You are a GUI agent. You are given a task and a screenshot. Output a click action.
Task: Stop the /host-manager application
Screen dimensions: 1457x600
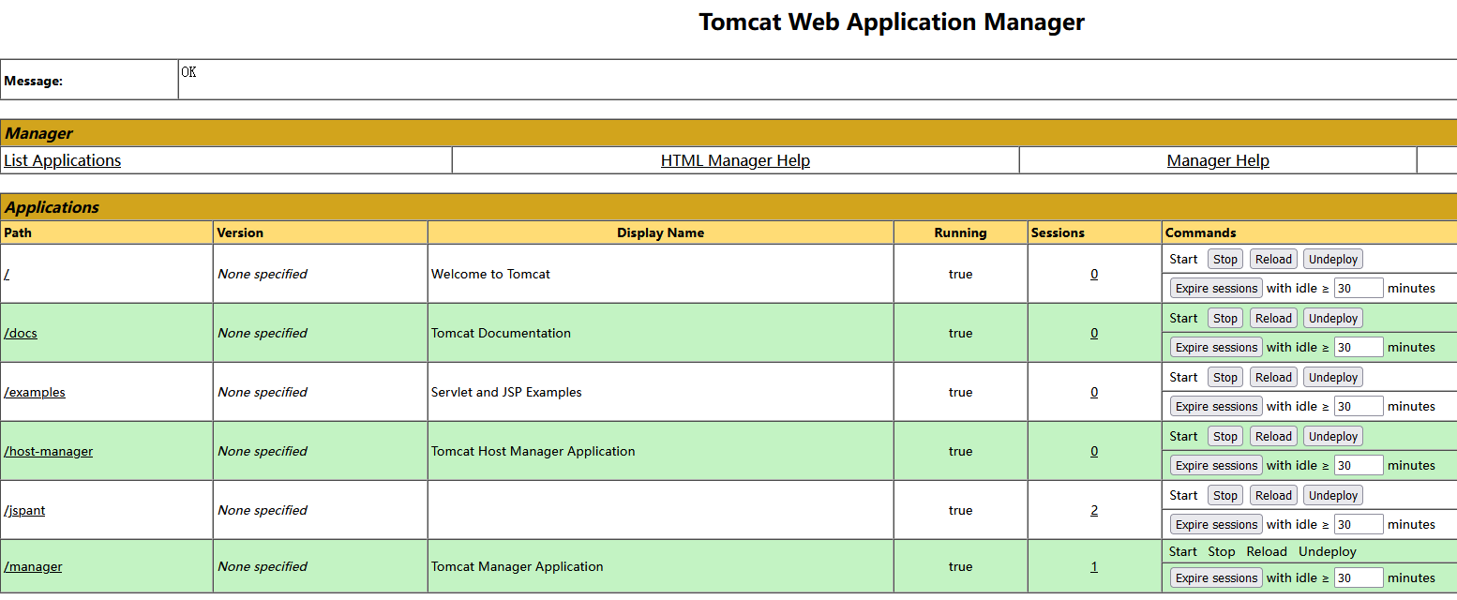(1225, 436)
